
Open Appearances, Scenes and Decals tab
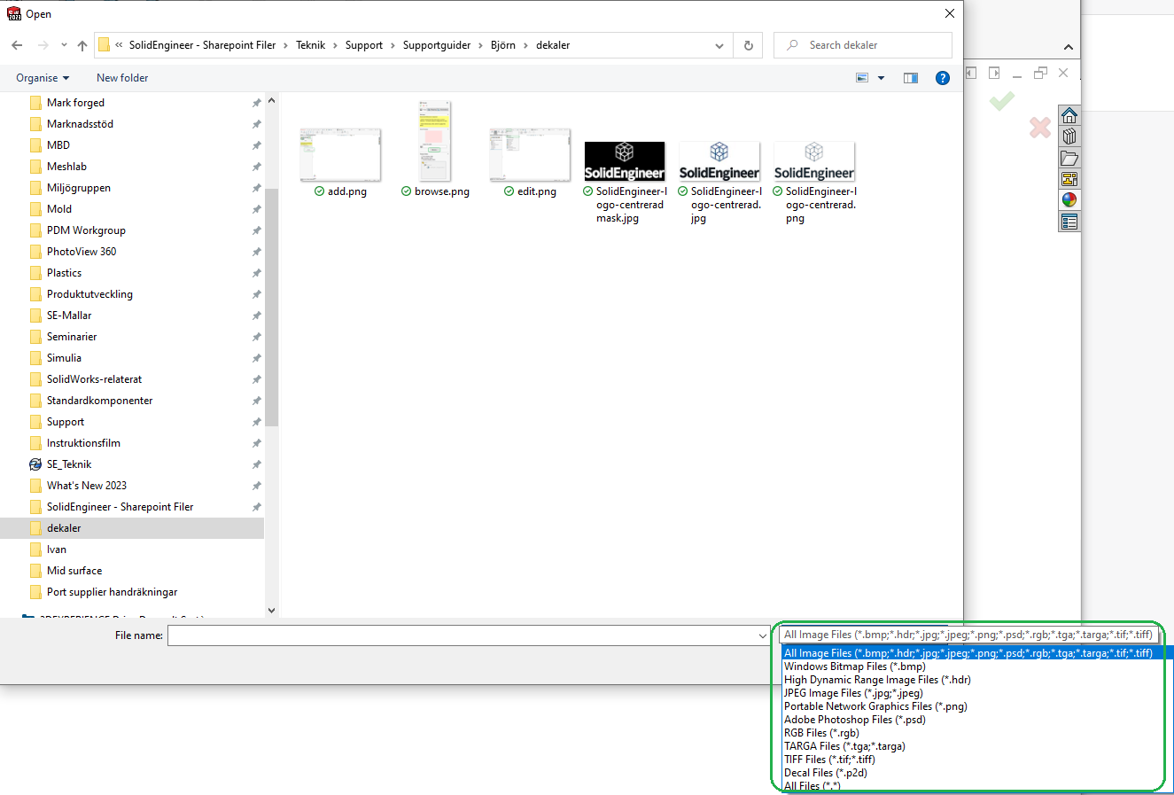(x=1069, y=200)
